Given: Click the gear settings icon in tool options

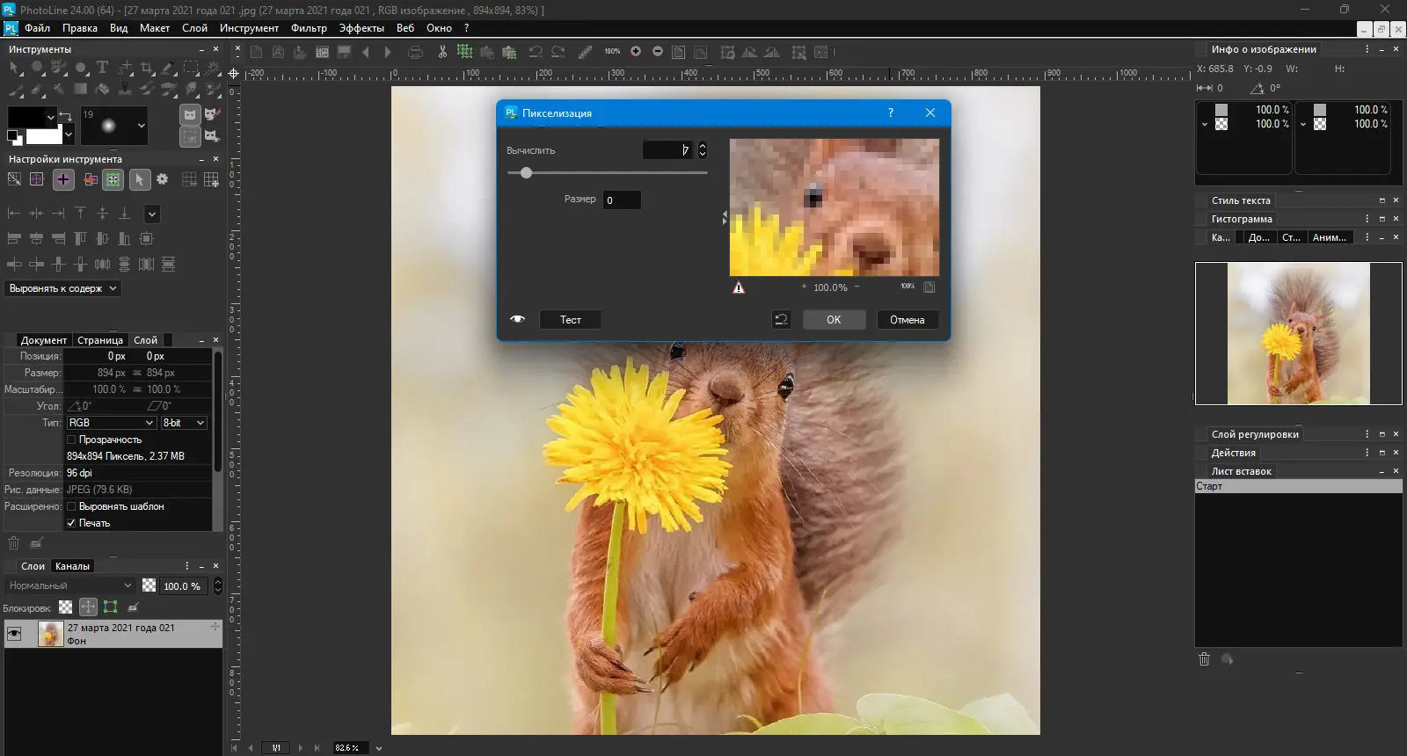Looking at the screenshot, I should [162, 179].
